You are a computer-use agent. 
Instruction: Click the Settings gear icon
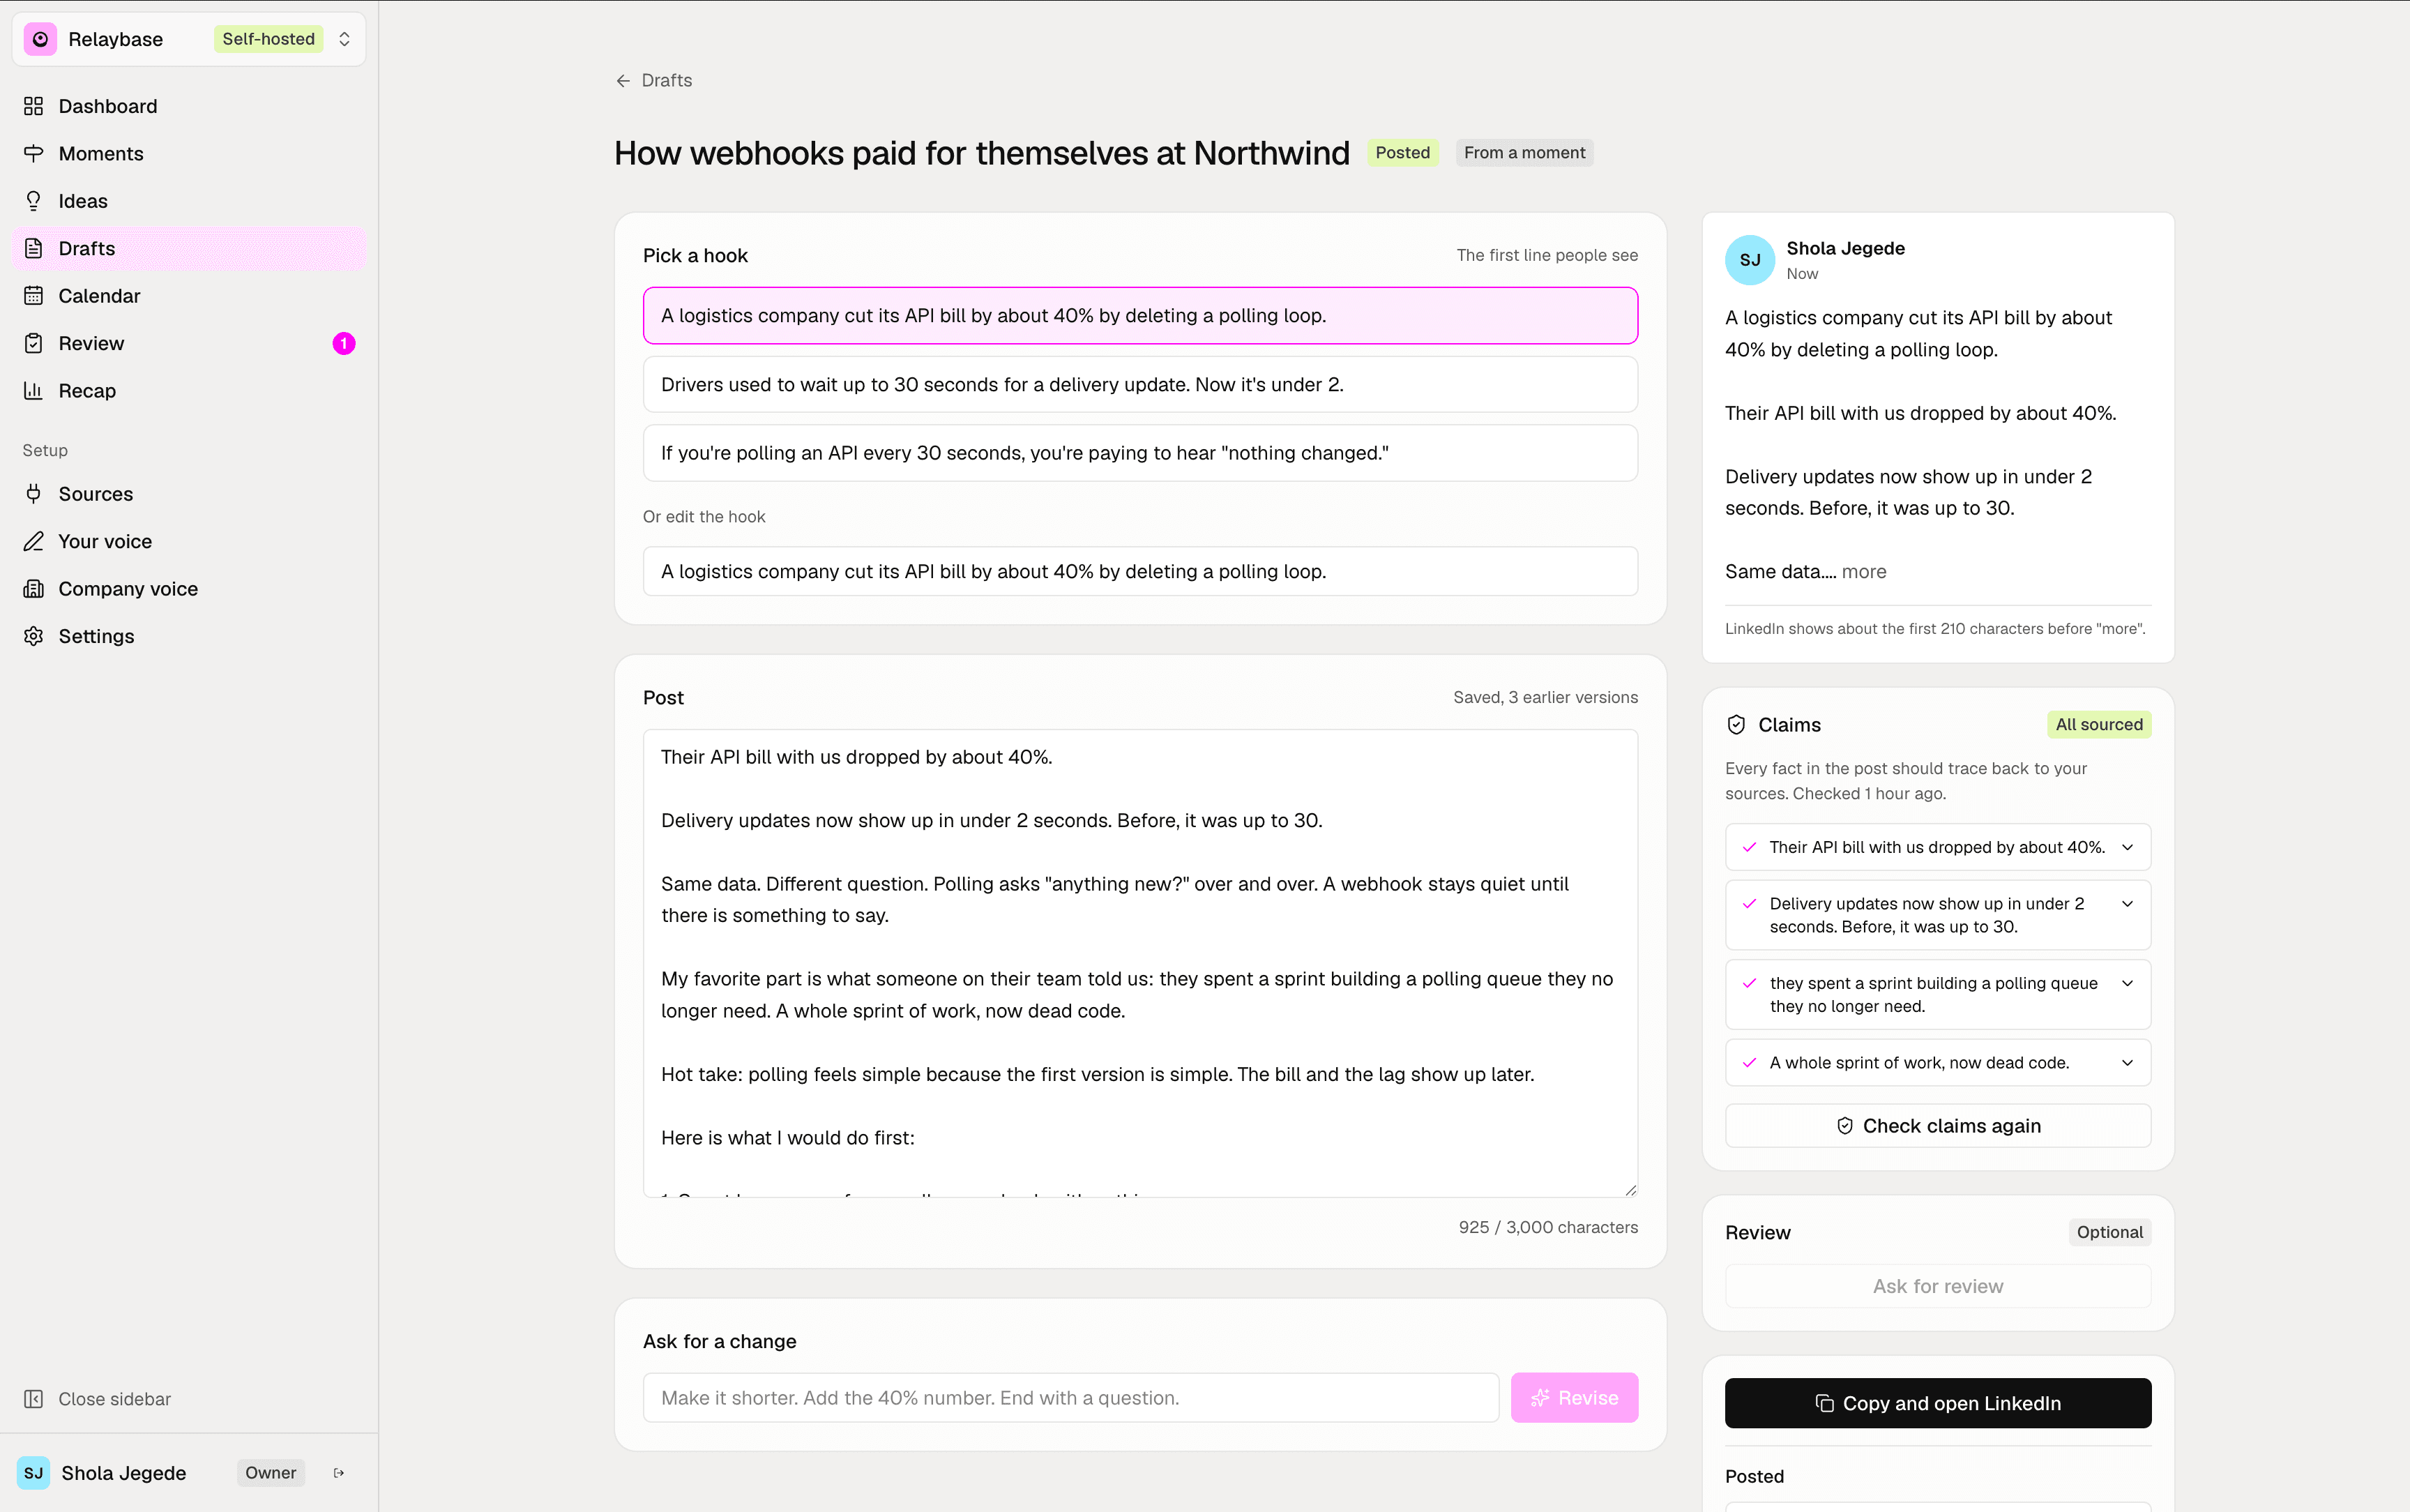(x=34, y=636)
